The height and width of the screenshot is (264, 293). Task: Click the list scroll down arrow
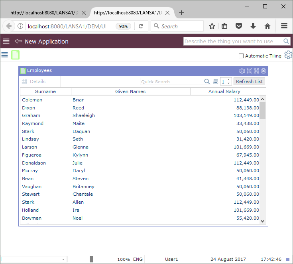coord(263,221)
